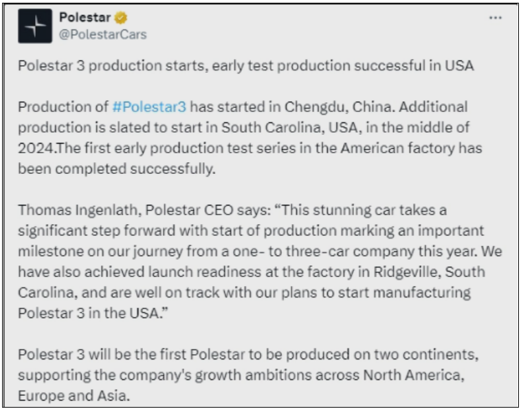
Task: Open the Polestar display name profile
Action: (x=85, y=17)
